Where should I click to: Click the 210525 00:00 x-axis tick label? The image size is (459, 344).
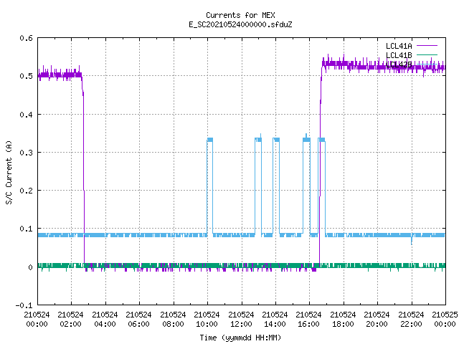click(445, 320)
